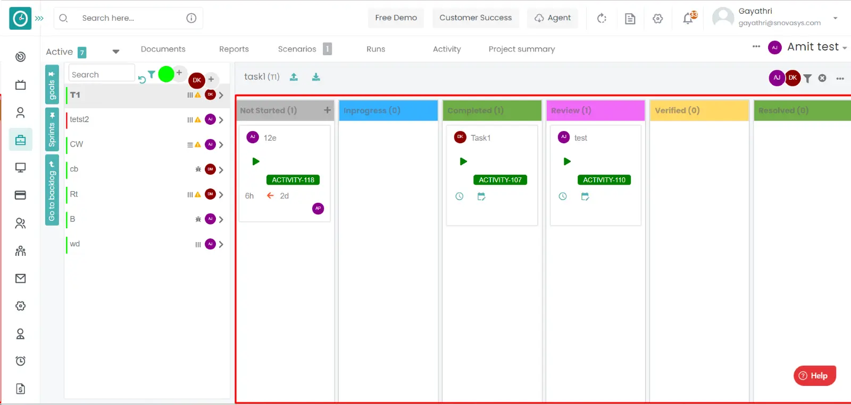The width and height of the screenshot is (851, 405).
Task: Click the green circle color indicator
Action: pos(166,74)
